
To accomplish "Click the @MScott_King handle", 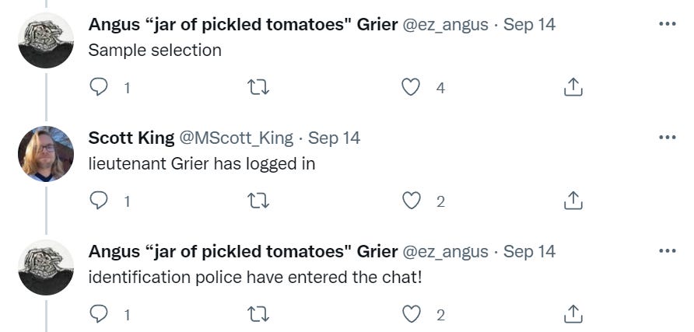I will click(x=237, y=138).
